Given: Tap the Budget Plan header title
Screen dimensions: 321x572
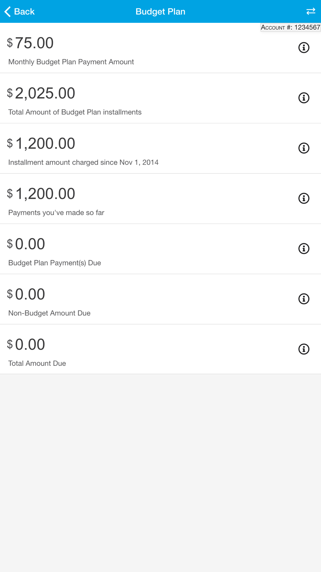Looking at the screenshot, I should tap(160, 12).
